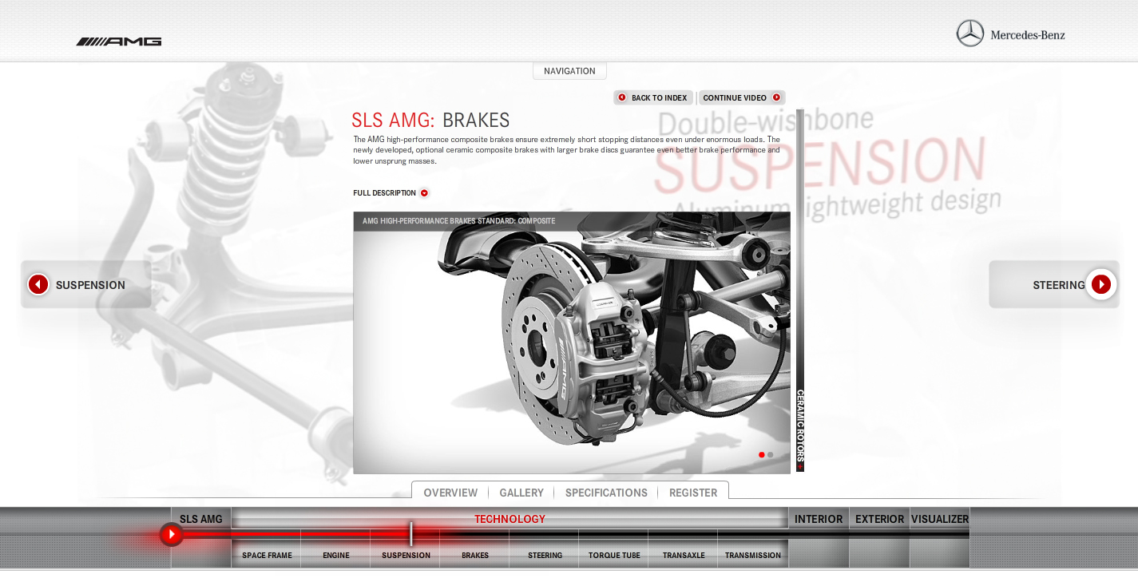Click the Back to Index button
Screen dimensions: 1138x578
(x=653, y=97)
